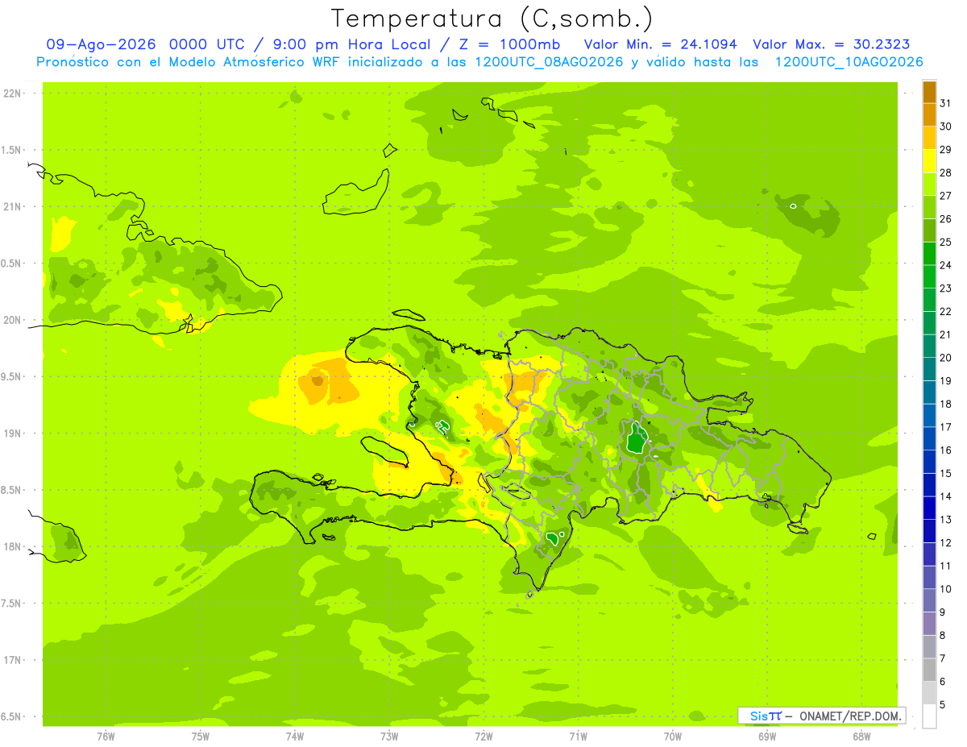Pick the purple swatch between 9 and 10
The image size is (967, 747).
click(929, 600)
